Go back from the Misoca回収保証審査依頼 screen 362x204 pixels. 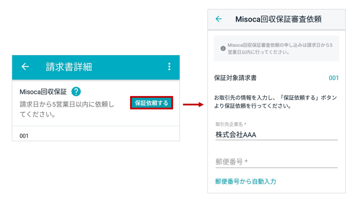(x=218, y=19)
